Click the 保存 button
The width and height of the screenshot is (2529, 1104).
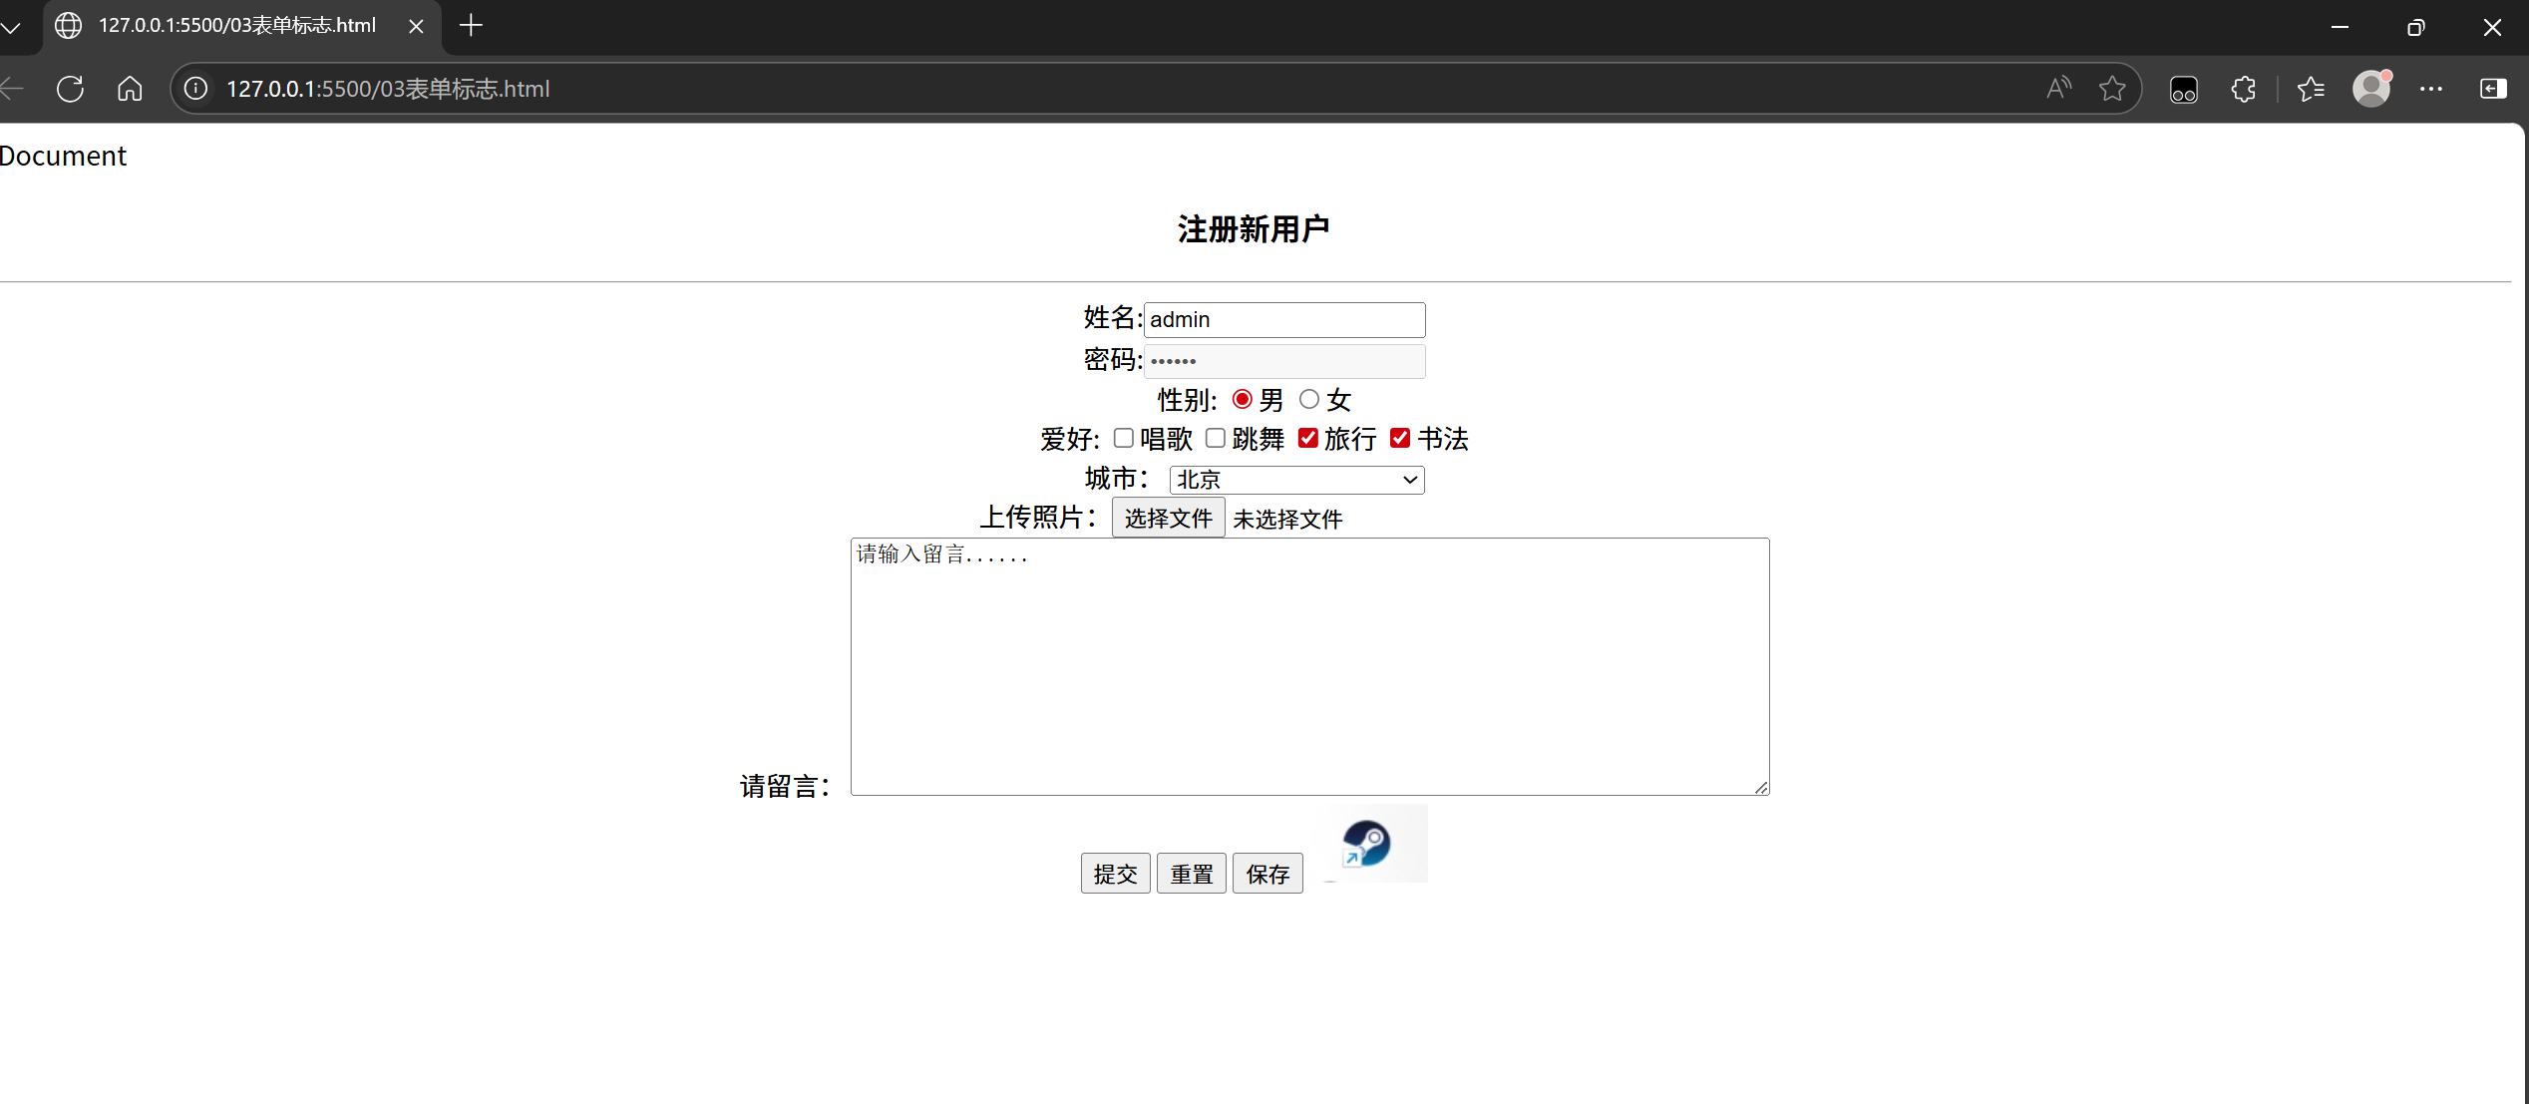[1267, 874]
